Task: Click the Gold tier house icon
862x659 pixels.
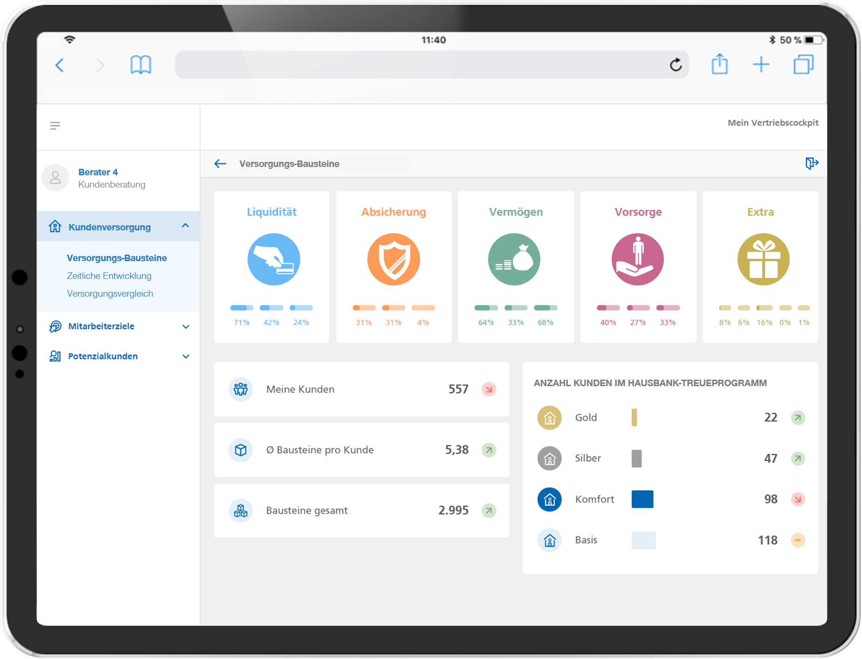Action: [550, 417]
